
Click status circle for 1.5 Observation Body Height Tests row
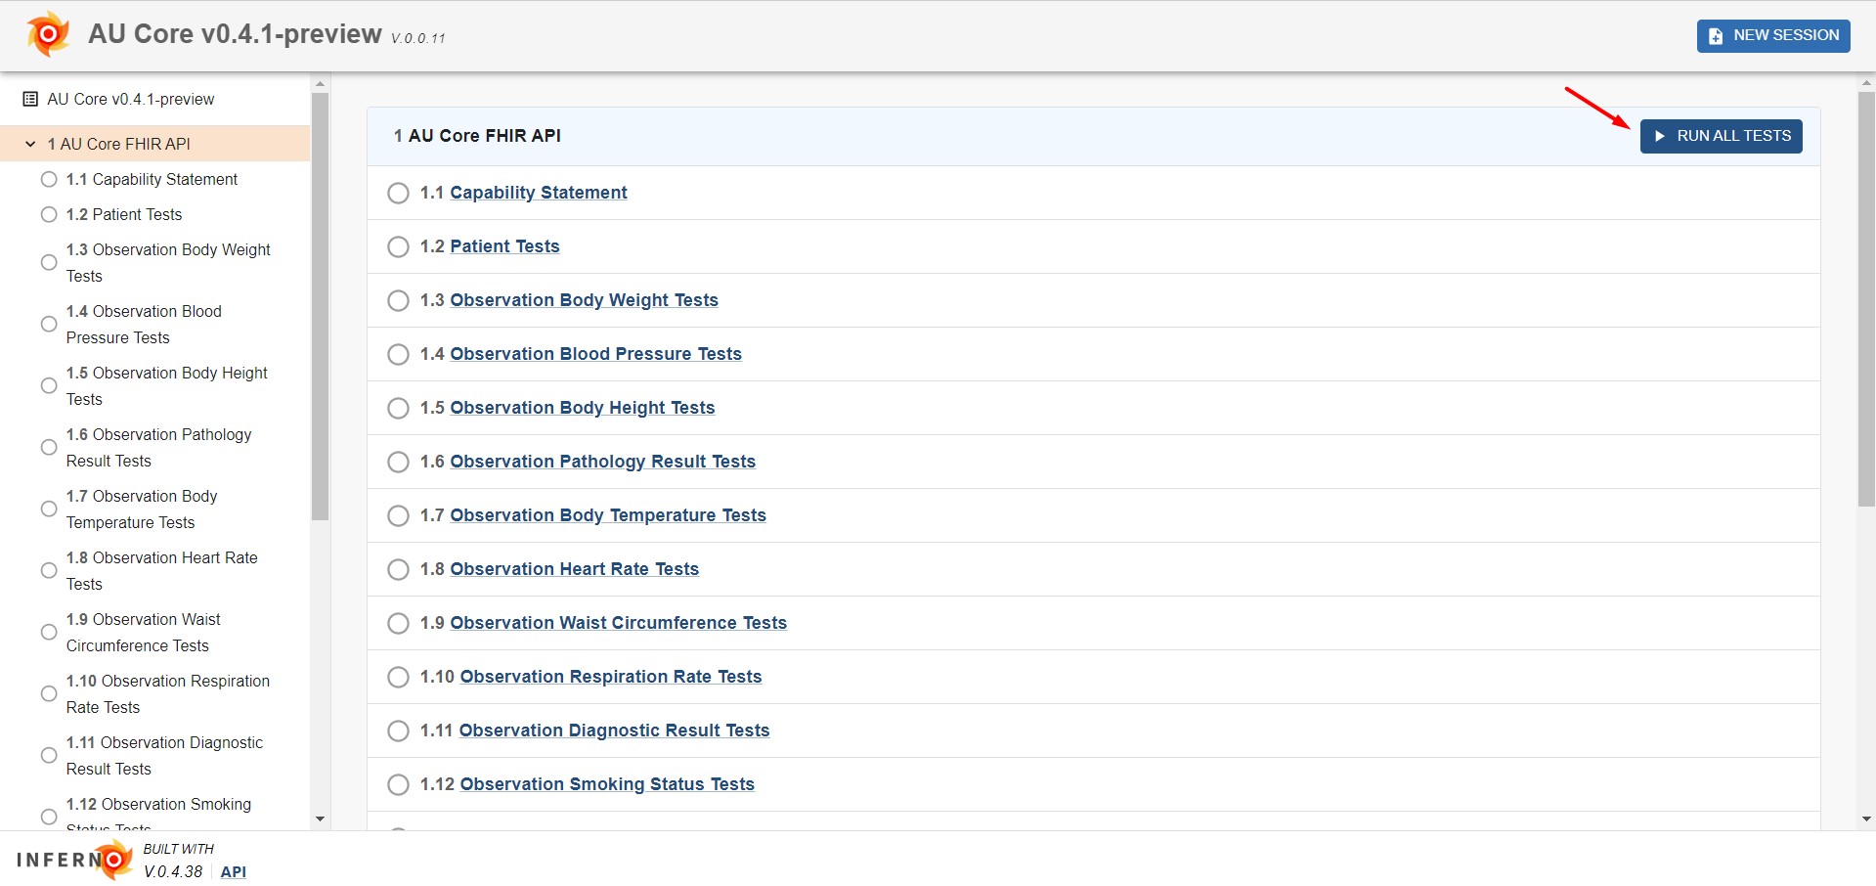click(398, 408)
